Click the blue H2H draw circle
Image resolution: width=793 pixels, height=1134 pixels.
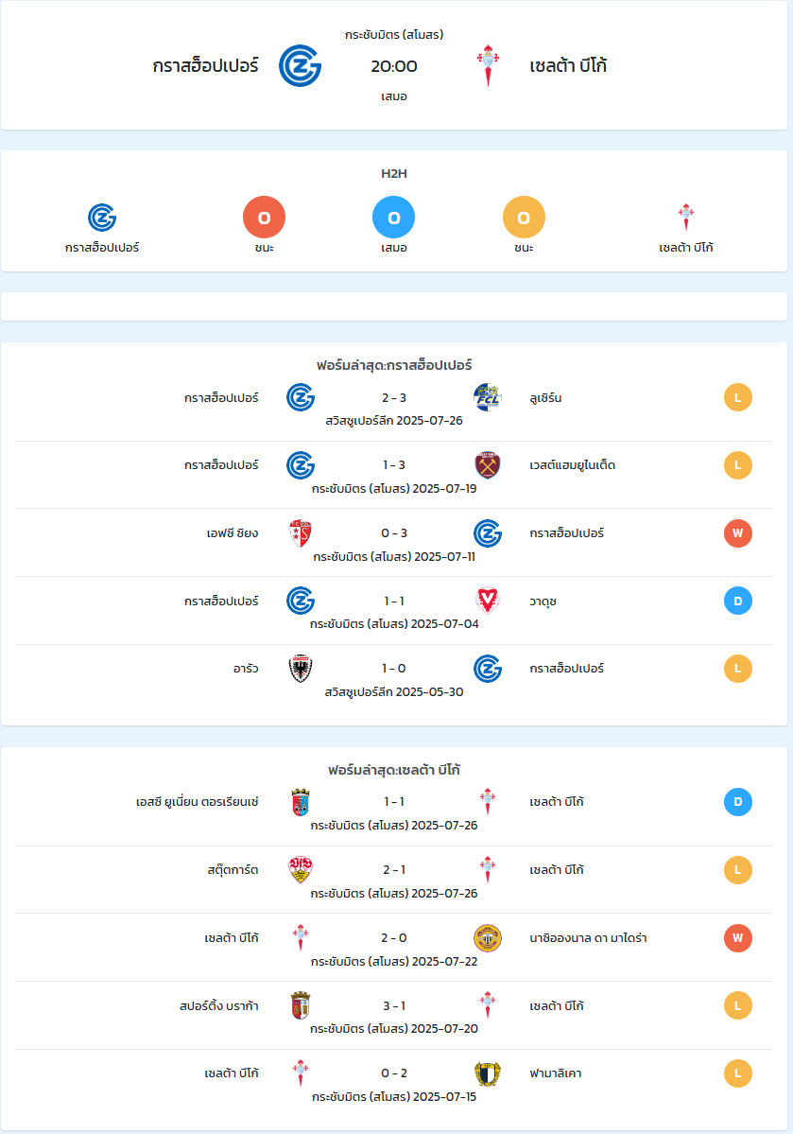pos(394,217)
